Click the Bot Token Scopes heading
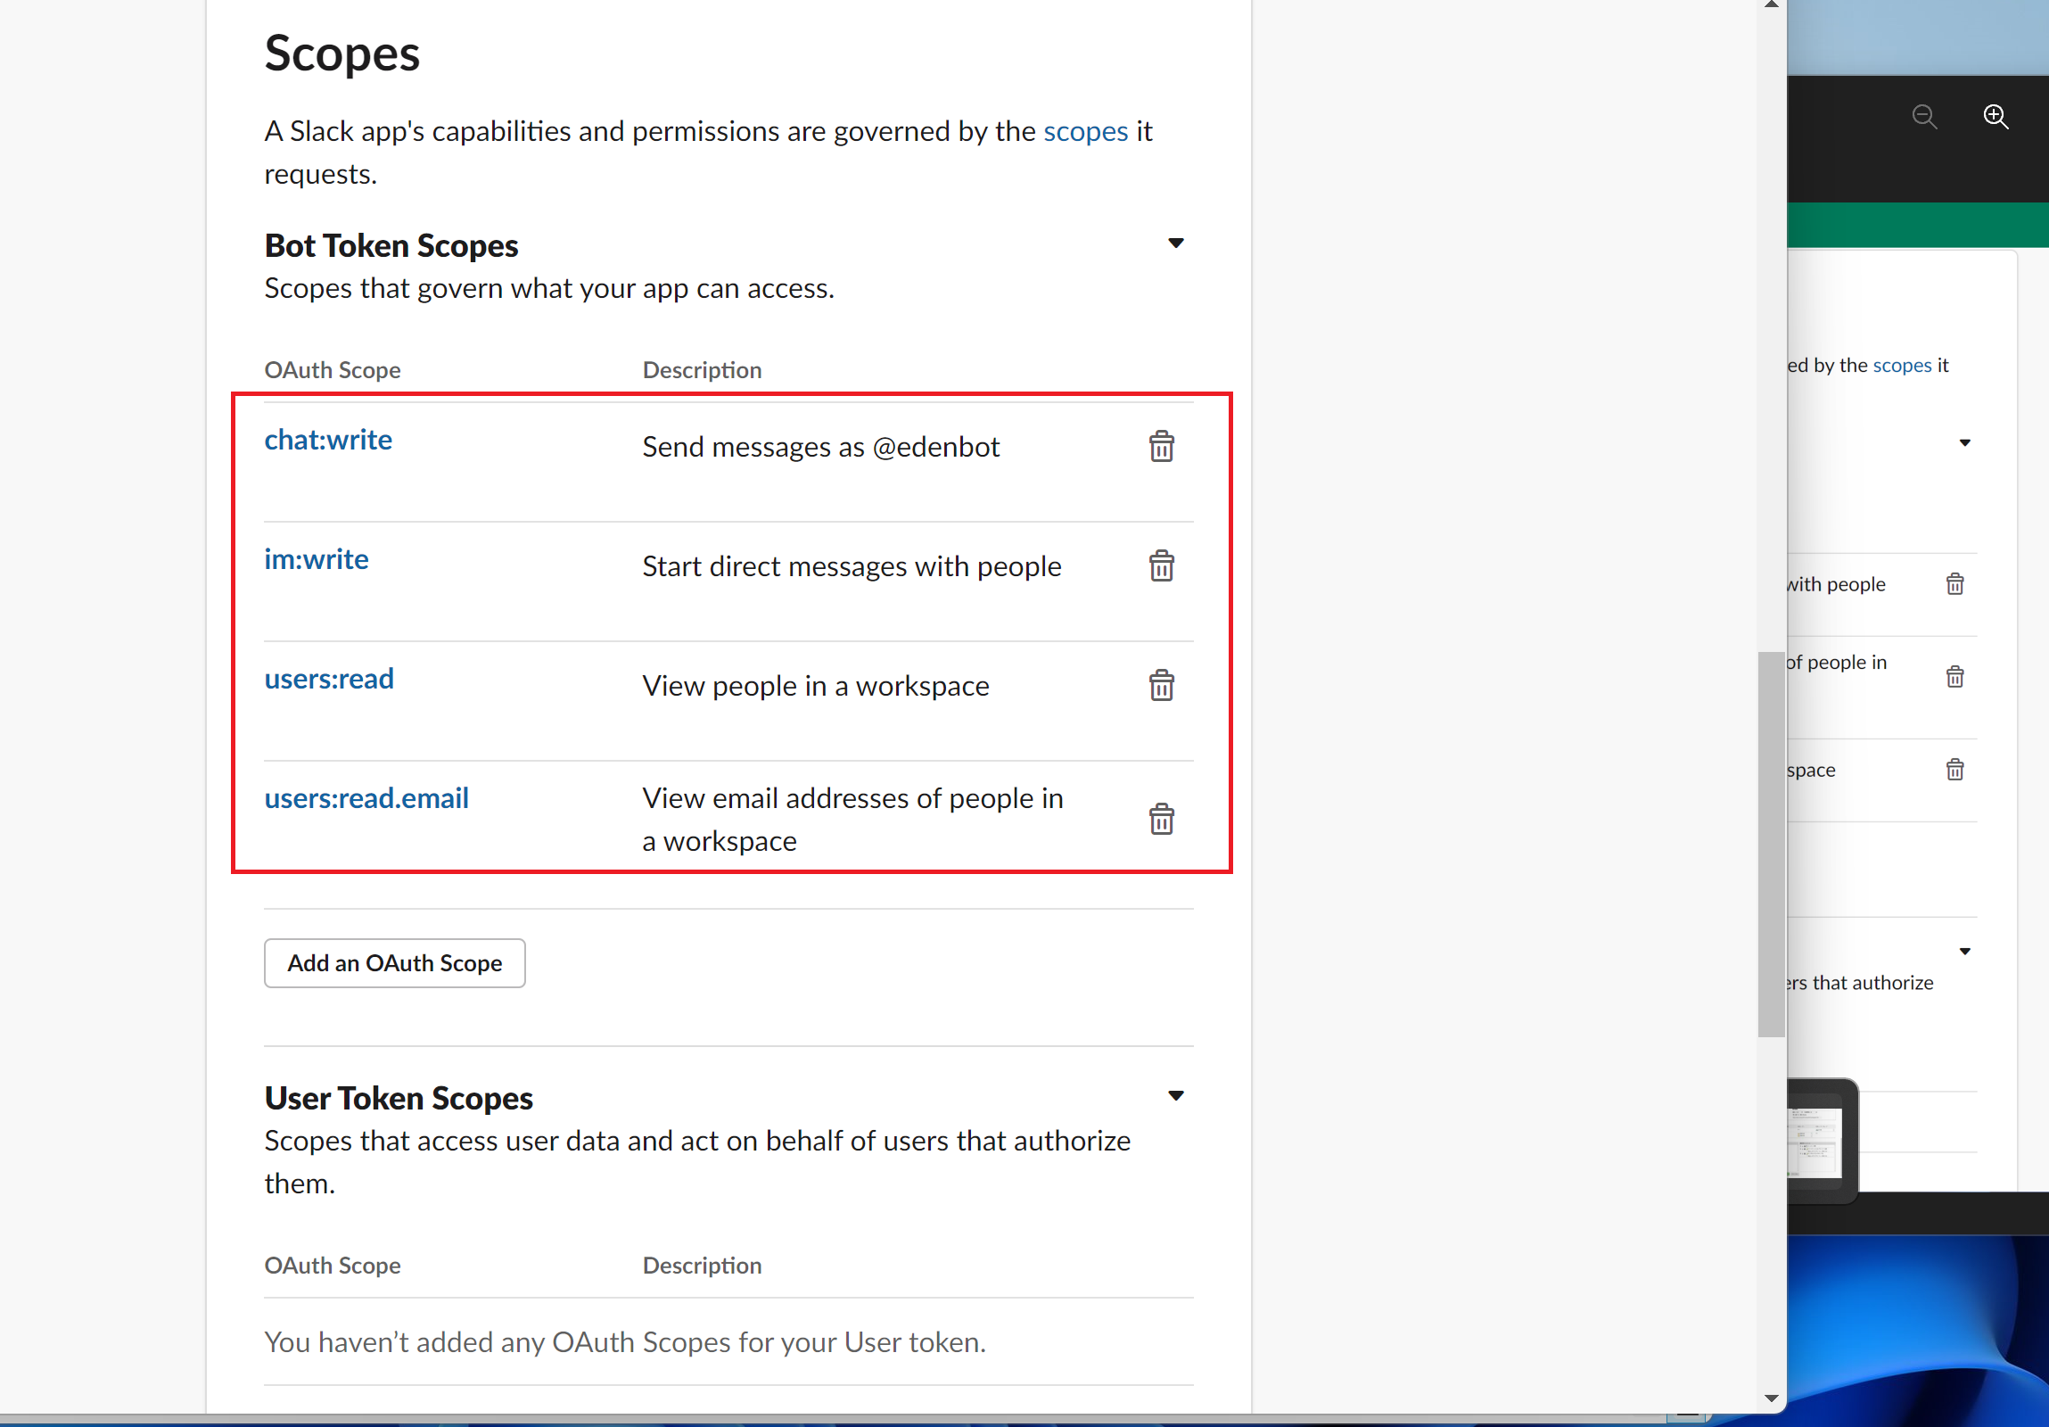This screenshot has height=1427, width=2049. coord(391,245)
